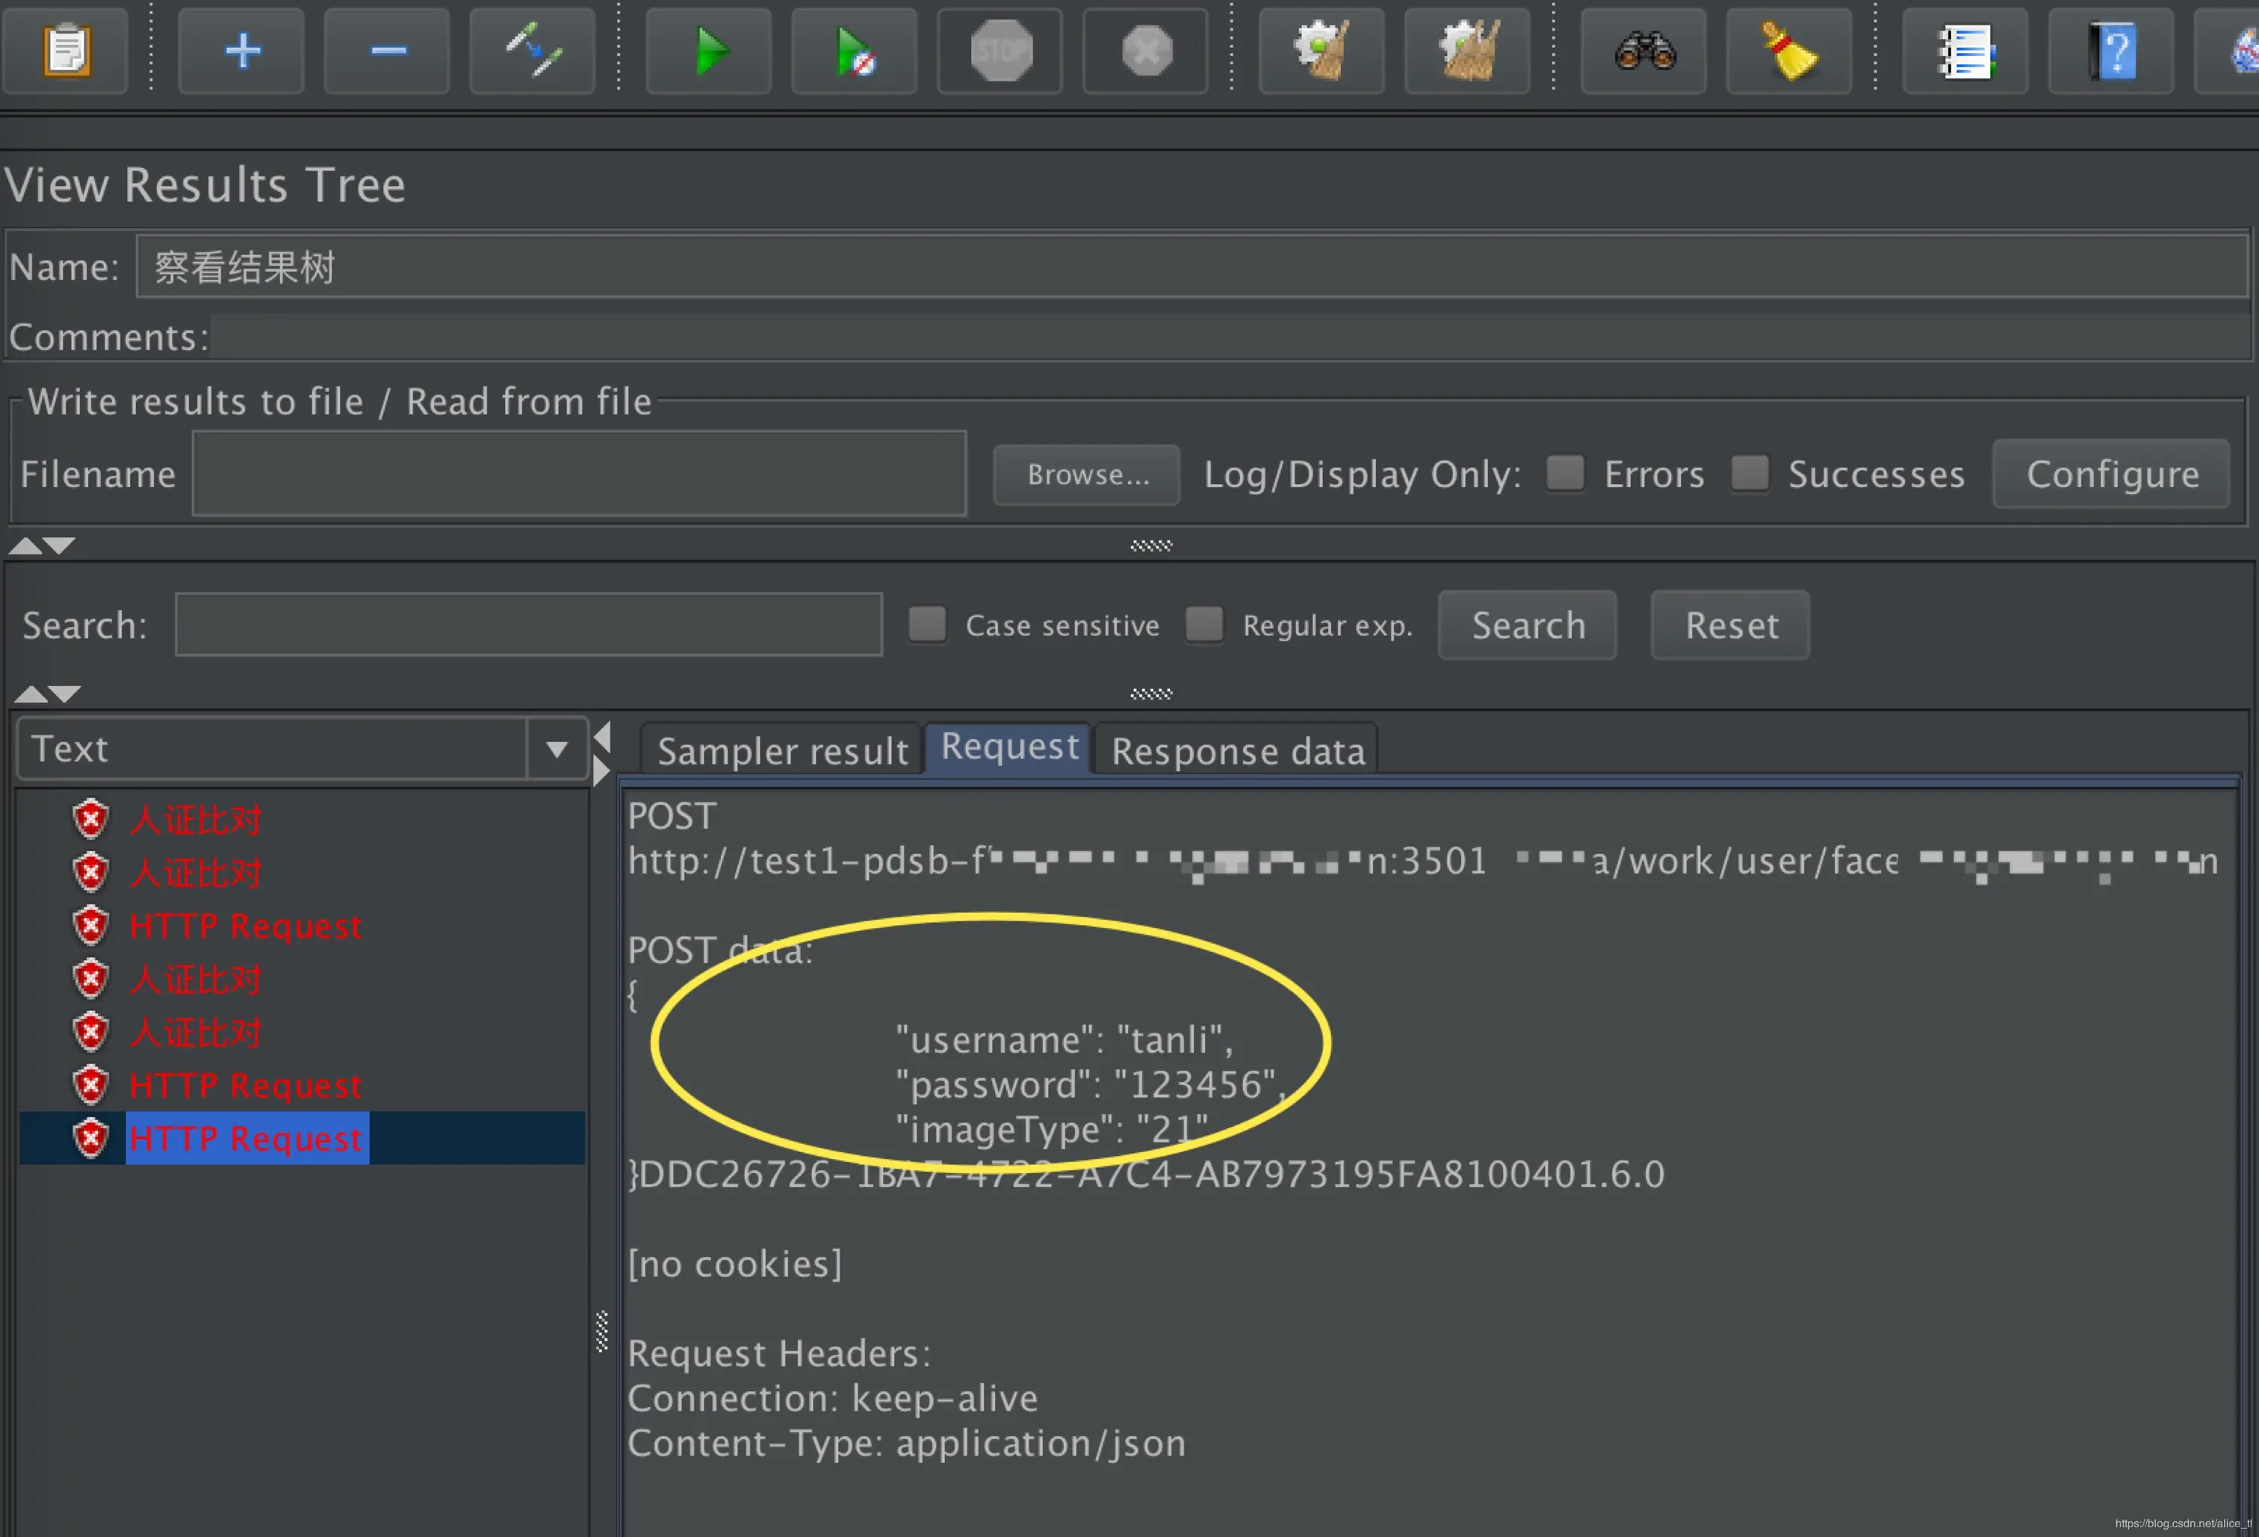This screenshot has height=1537, width=2259.
Task: Click the green Start run icon
Action: [x=709, y=51]
